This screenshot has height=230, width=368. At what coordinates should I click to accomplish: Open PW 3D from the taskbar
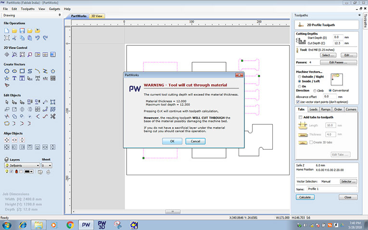point(102,225)
